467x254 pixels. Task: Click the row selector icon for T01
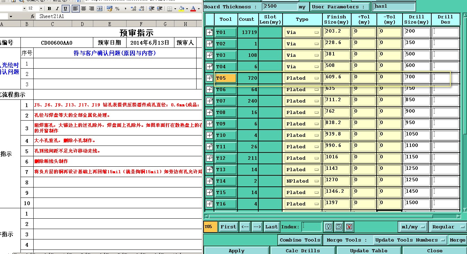pyautogui.click(x=209, y=32)
